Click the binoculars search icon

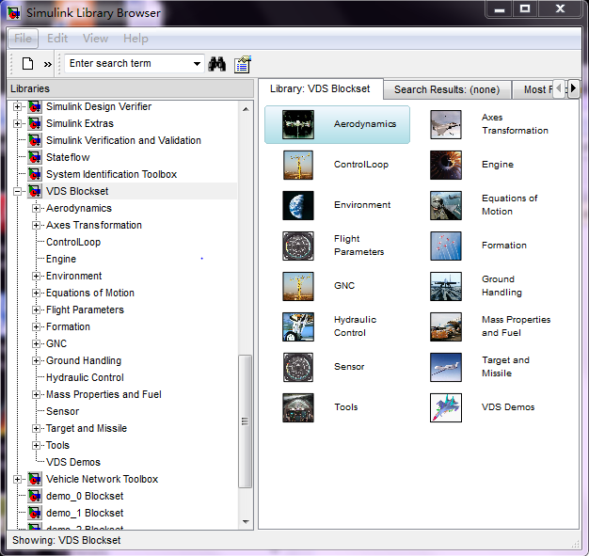pyautogui.click(x=217, y=64)
